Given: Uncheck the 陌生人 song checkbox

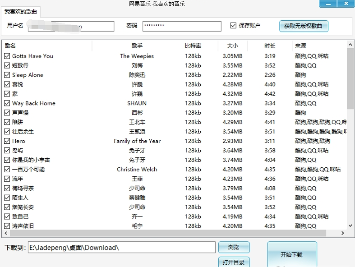Looking at the screenshot, I should (x=7, y=198).
